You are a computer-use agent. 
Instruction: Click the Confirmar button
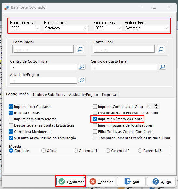[71, 182]
